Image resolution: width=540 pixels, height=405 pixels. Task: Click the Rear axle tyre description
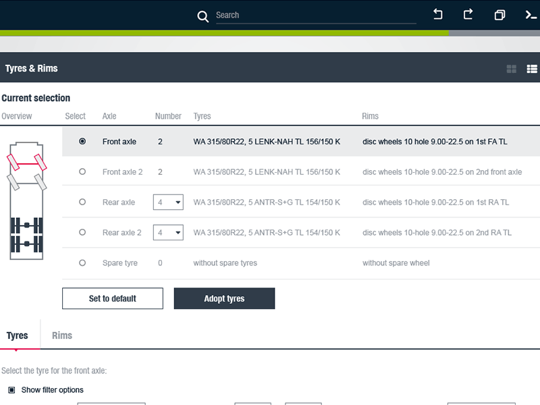click(x=267, y=202)
